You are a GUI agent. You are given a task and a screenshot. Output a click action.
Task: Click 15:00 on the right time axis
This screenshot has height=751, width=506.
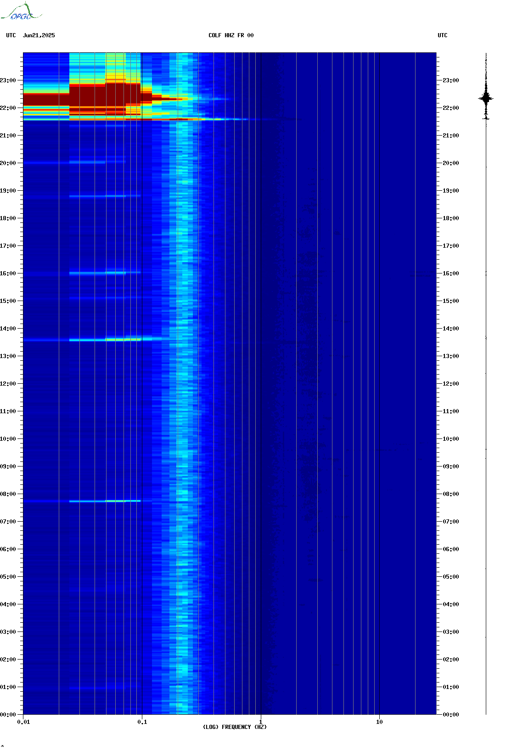tap(450, 301)
